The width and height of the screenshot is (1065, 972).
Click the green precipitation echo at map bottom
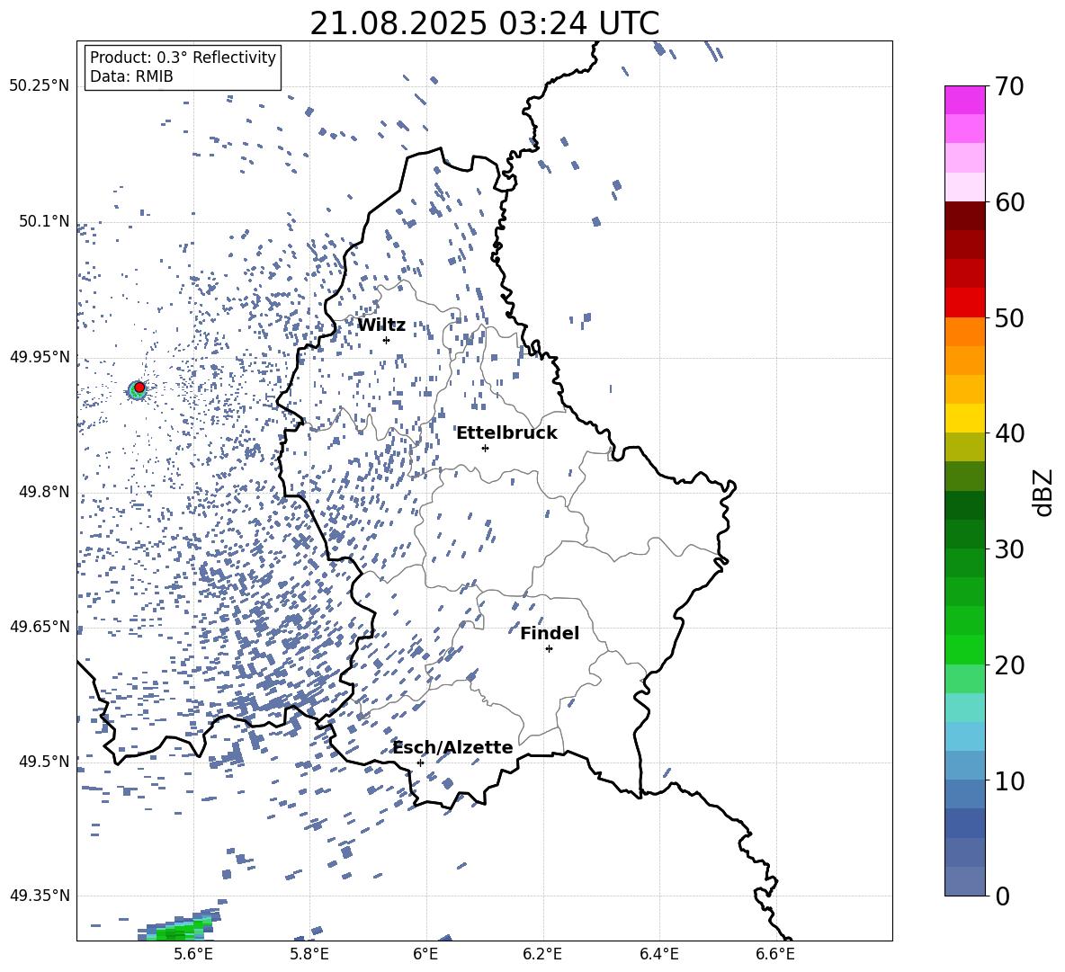click(180, 929)
